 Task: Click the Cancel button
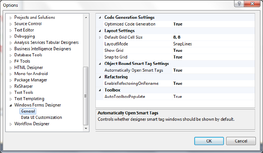tap(241, 141)
